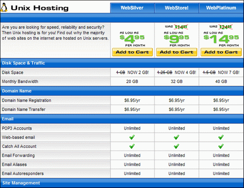Click the crossed-out $24.95 price graphic

pos(226,27)
